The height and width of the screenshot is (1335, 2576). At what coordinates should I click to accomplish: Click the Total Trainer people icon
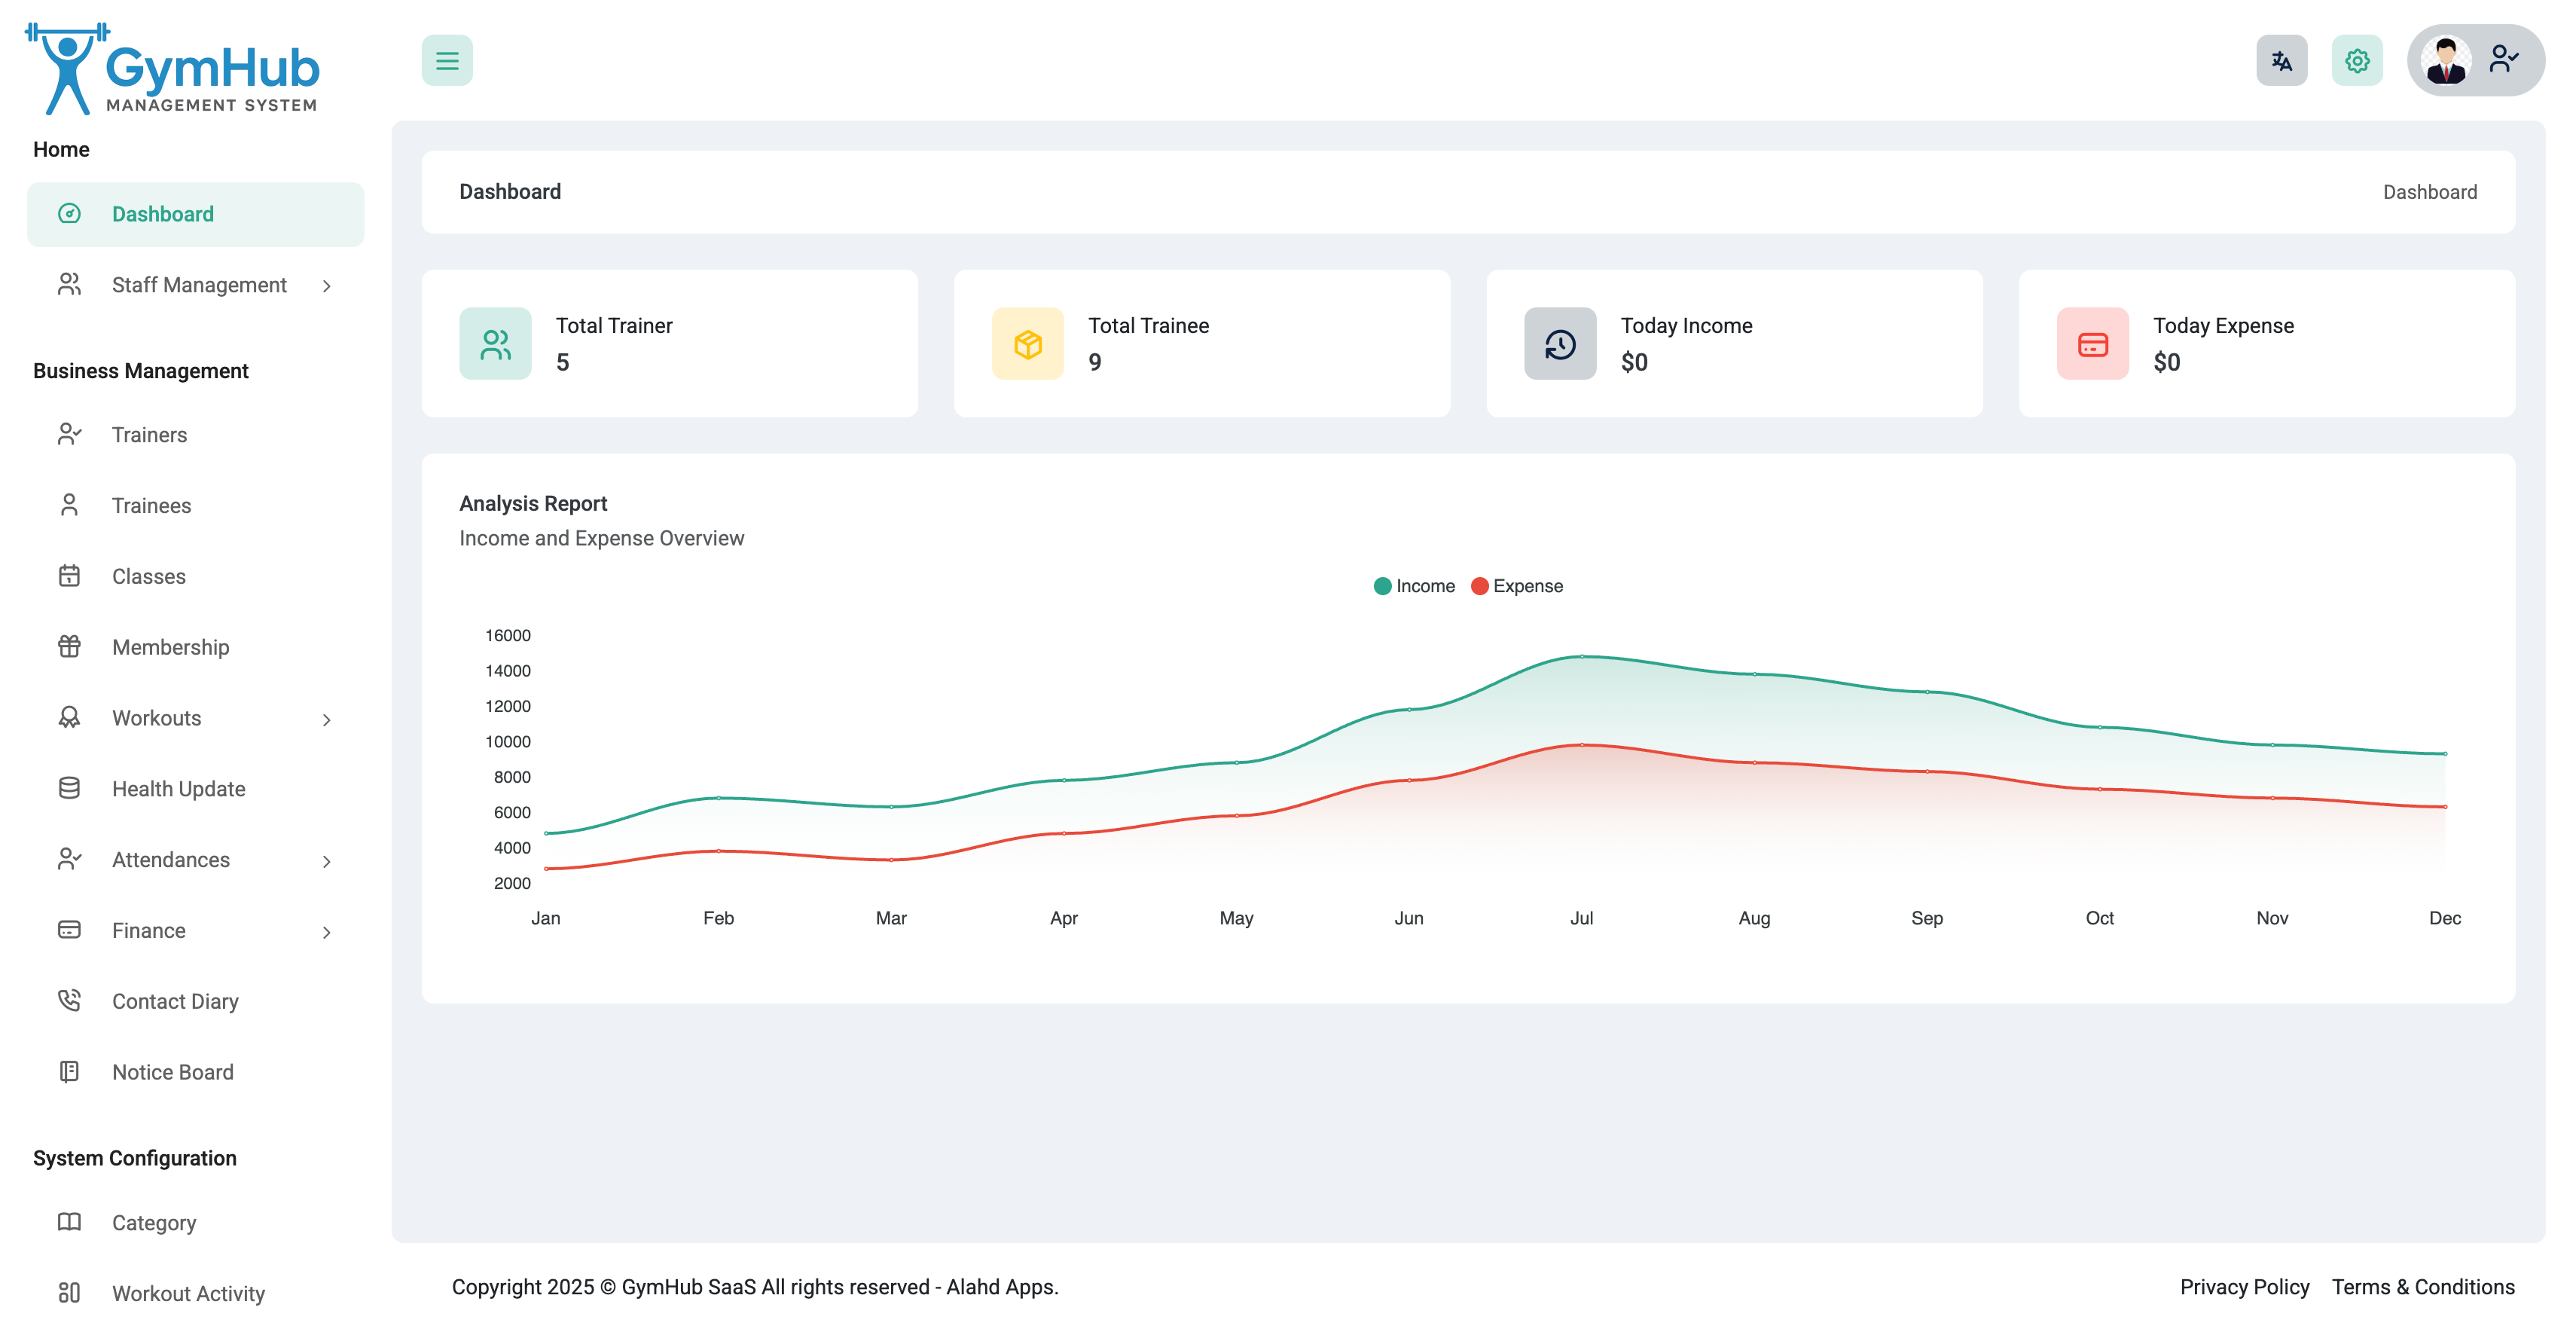(x=495, y=344)
